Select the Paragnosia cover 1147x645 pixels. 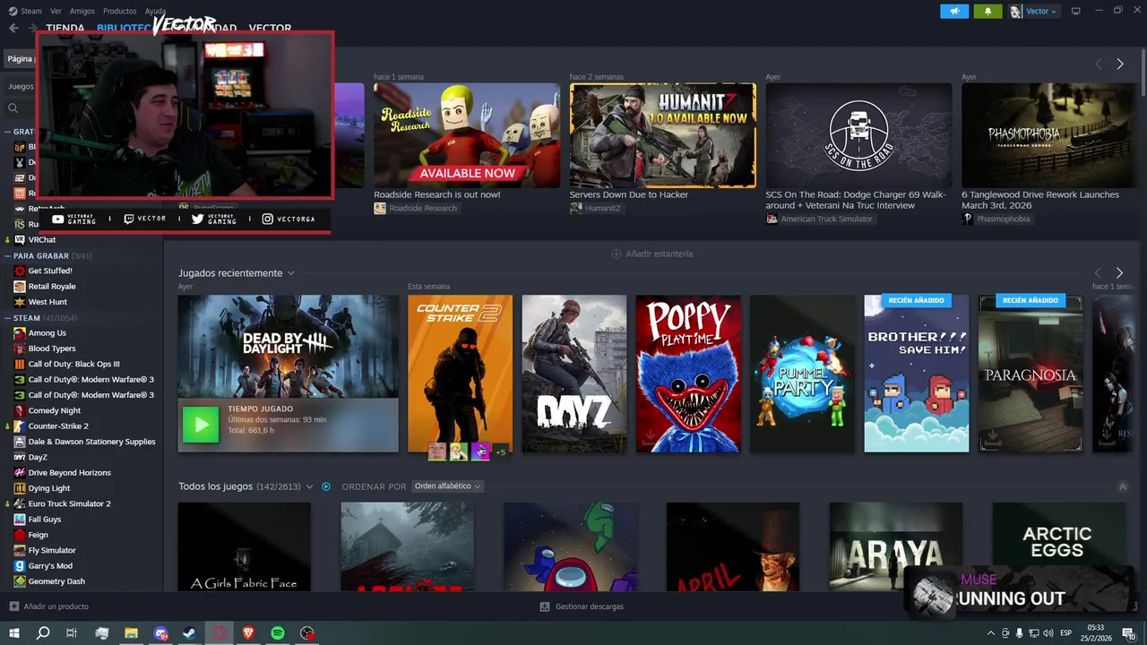pyautogui.click(x=1030, y=374)
